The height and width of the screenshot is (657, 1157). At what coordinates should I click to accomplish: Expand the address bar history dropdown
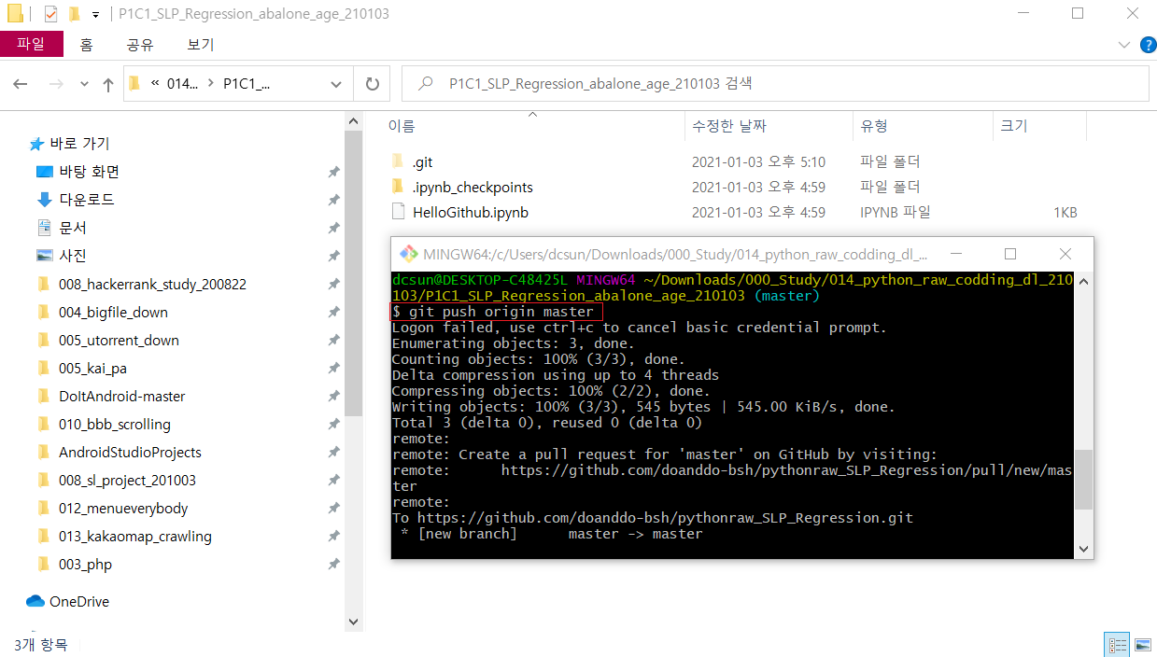click(336, 84)
